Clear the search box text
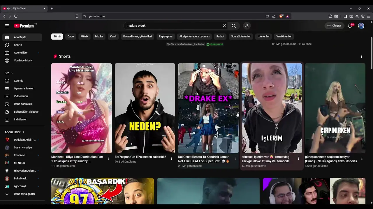 224,26
